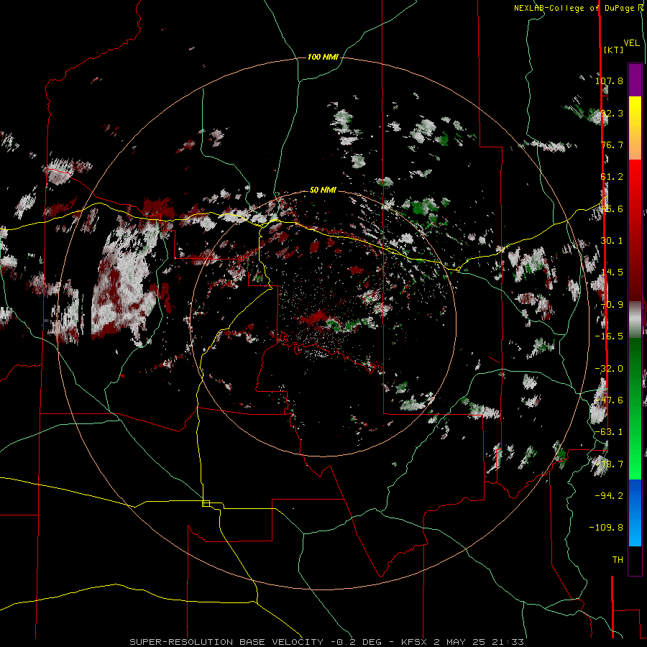Click the TH label below the scale
The width and height of the screenshot is (647, 647).
tap(618, 559)
